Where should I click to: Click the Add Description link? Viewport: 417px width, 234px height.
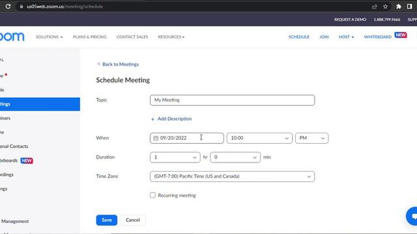175,119
